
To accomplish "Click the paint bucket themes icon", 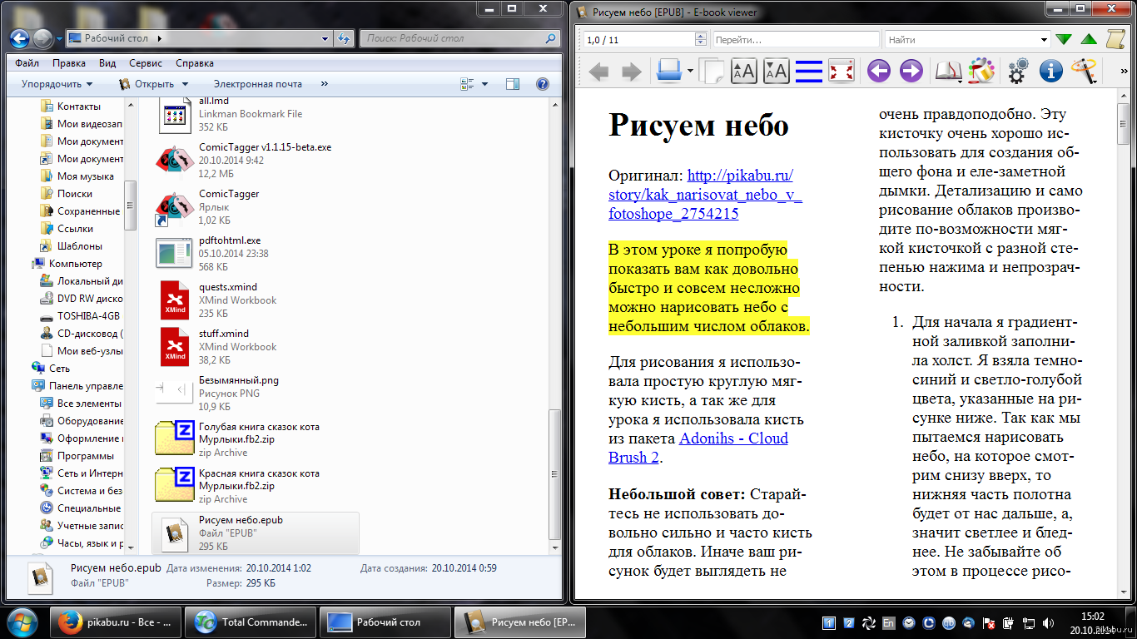I will click(981, 71).
